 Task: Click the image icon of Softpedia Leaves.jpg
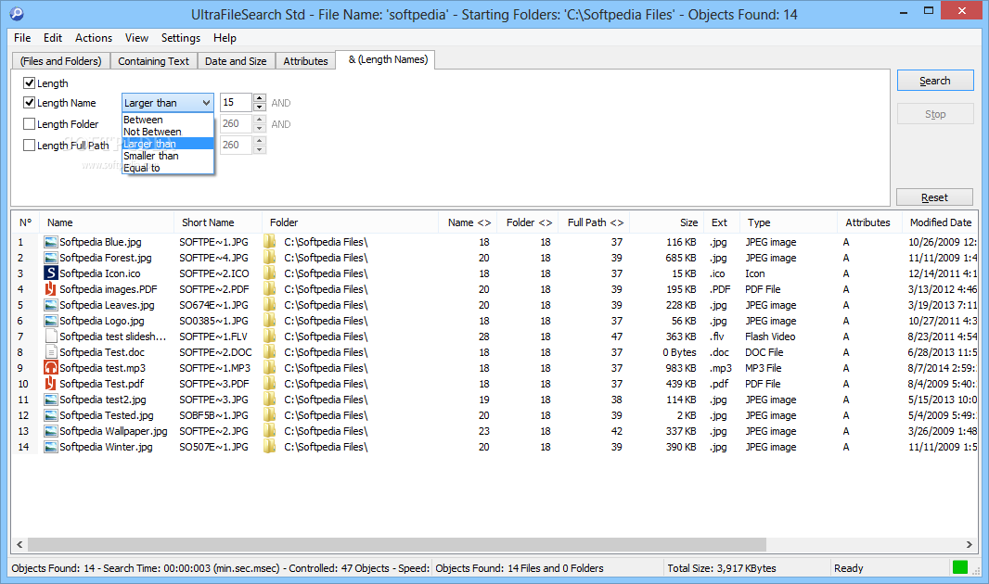click(50, 305)
